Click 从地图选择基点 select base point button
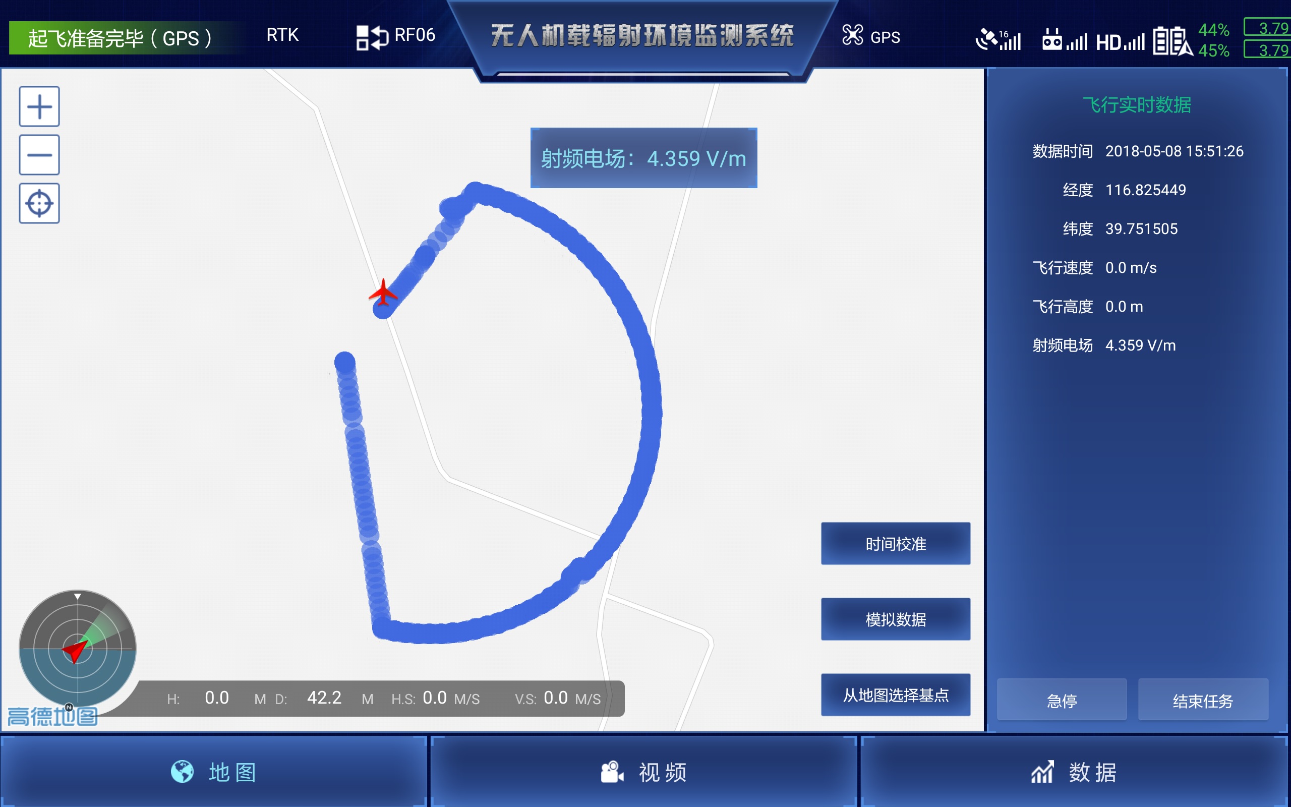Viewport: 1291px width, 807px height. click(x=895, y=695)
